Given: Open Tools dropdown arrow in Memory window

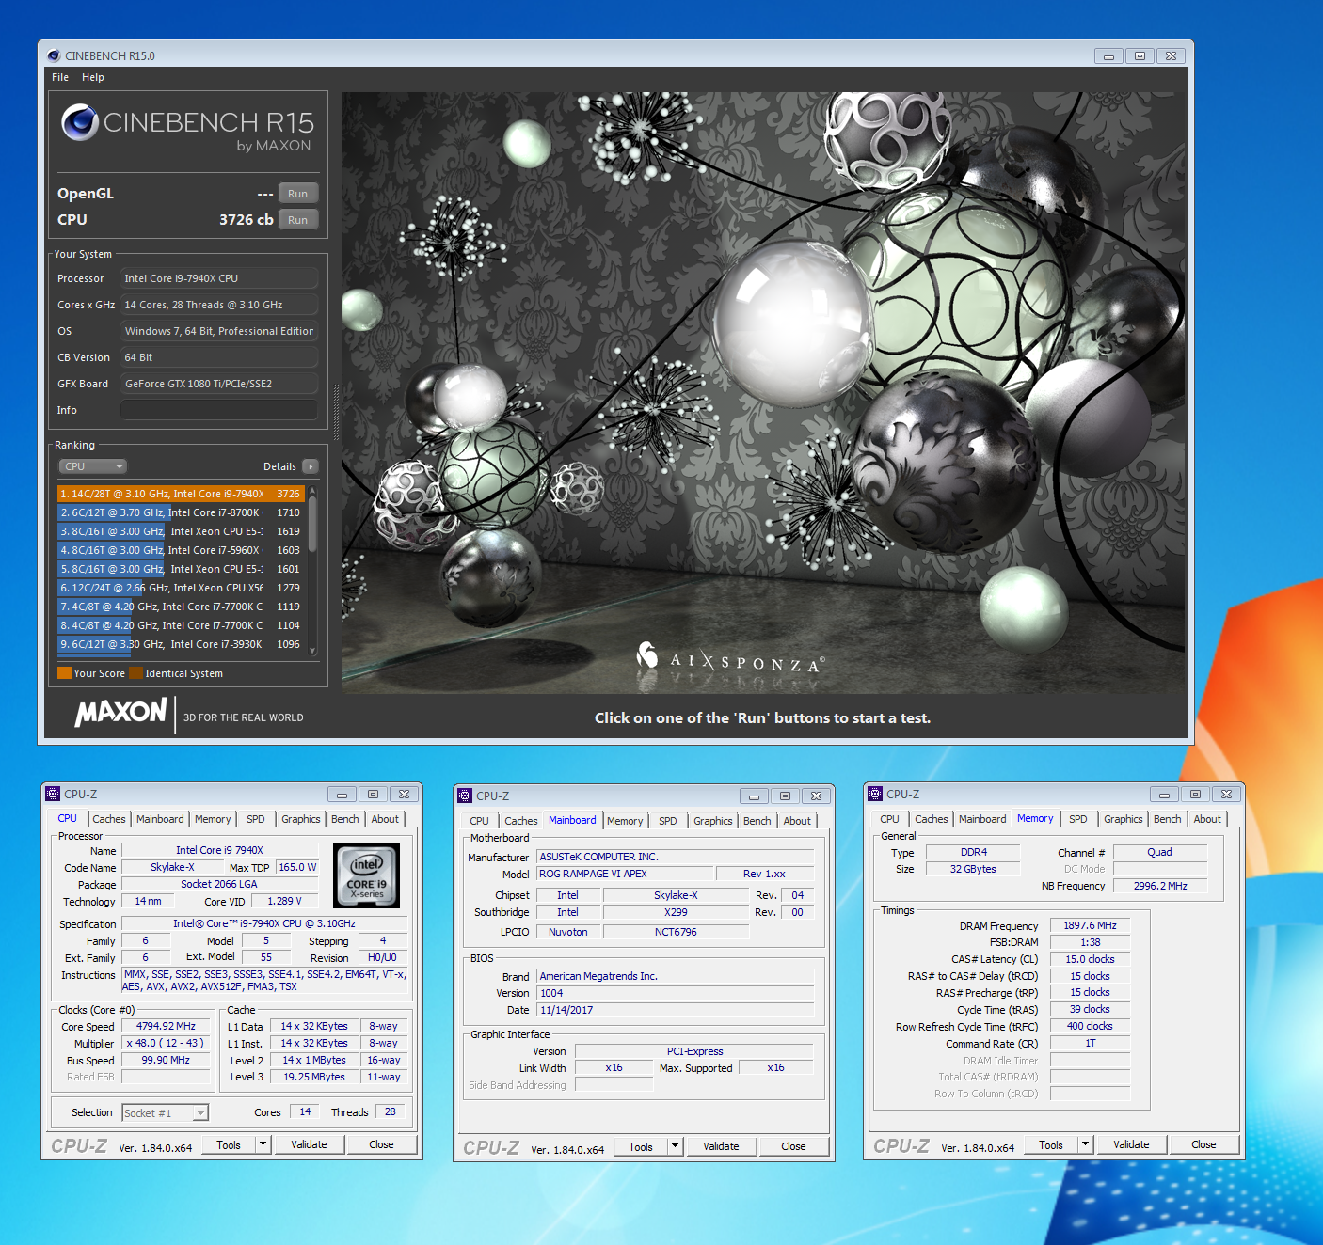Looking at the screenshot, I should tap(1085, 1144).
